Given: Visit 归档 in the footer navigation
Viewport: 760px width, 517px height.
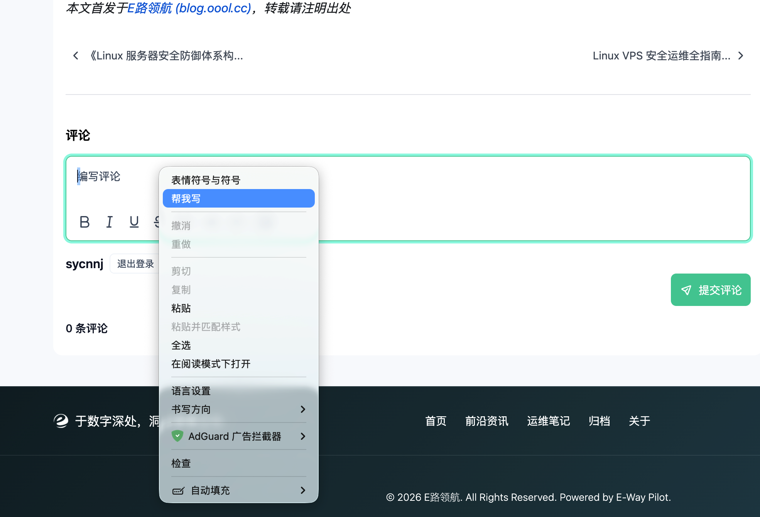Looking at the screenshot, I should pos(599,421).
